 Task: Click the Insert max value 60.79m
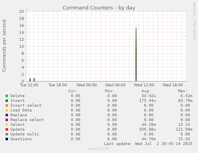click(185, 101)
